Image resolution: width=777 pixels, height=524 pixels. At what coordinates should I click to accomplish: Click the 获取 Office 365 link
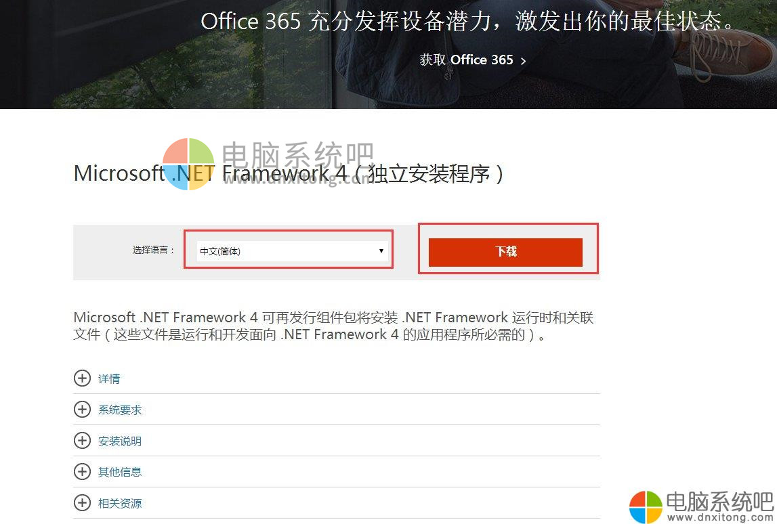pyautogui.click(x=466, y=60)
